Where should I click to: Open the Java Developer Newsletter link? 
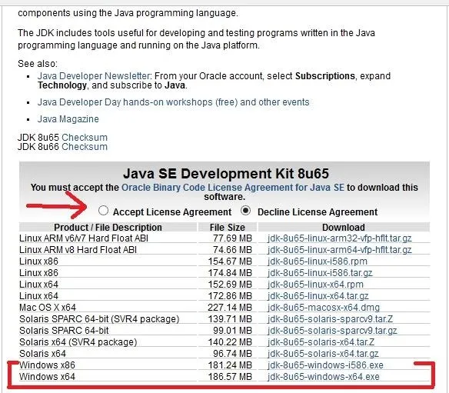pyautogui.click(x=93, y=76)
